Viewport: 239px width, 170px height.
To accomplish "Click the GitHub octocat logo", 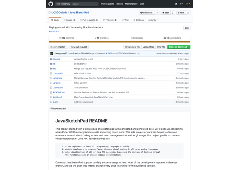I will [x=51, y=4].
